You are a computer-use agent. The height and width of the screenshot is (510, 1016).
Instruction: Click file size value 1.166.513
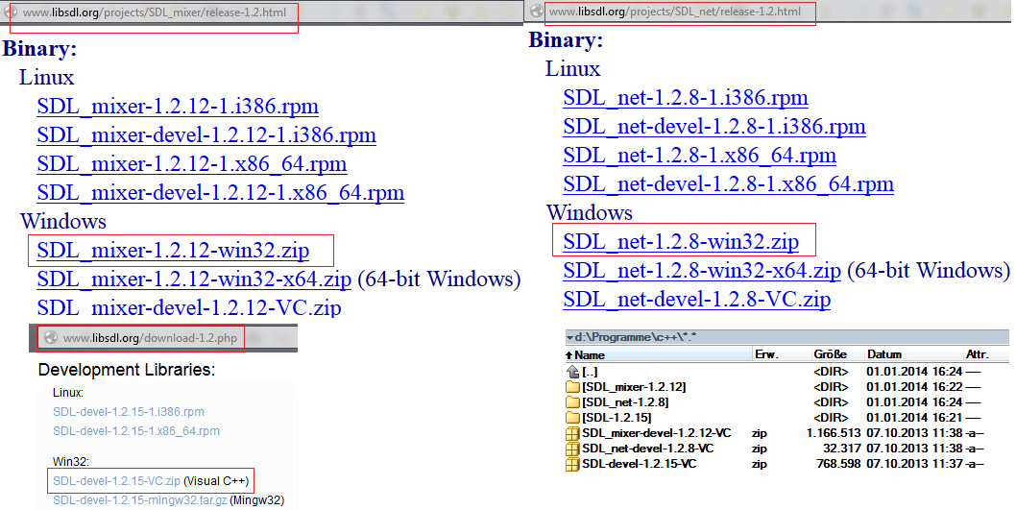(834, 433)
